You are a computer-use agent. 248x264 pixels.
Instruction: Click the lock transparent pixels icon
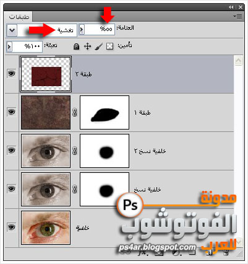(x=109, y=46)
